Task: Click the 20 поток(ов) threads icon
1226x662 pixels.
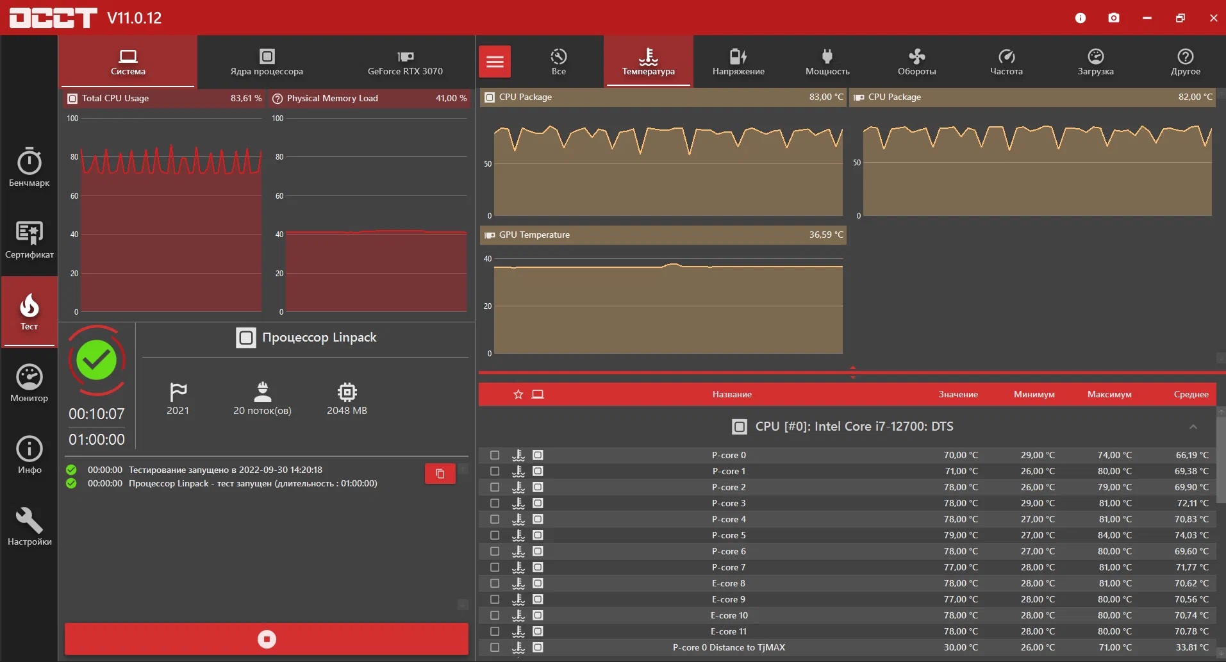Action: [263, 392]
